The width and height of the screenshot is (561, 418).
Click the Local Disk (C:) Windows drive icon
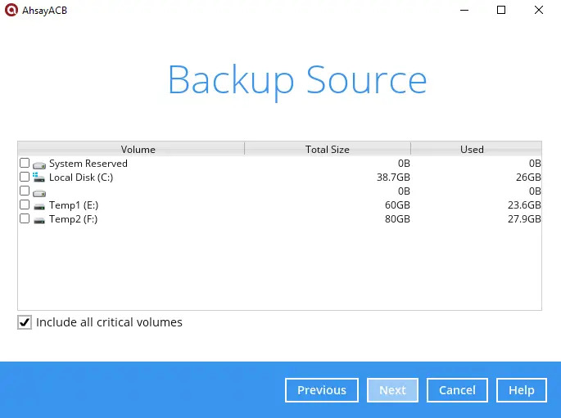coord(39,178)
